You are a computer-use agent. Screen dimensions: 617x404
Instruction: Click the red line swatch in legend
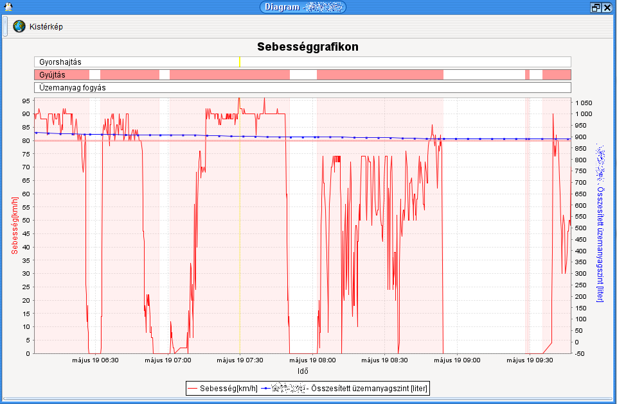192,388
